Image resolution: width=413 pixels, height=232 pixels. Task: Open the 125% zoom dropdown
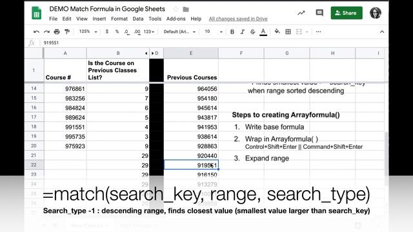(x=88, y=32)
